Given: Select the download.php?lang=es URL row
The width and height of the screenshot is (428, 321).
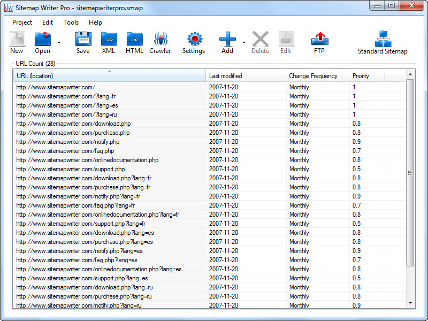Looking at the screenshot, I should click(x=209, y=233).
